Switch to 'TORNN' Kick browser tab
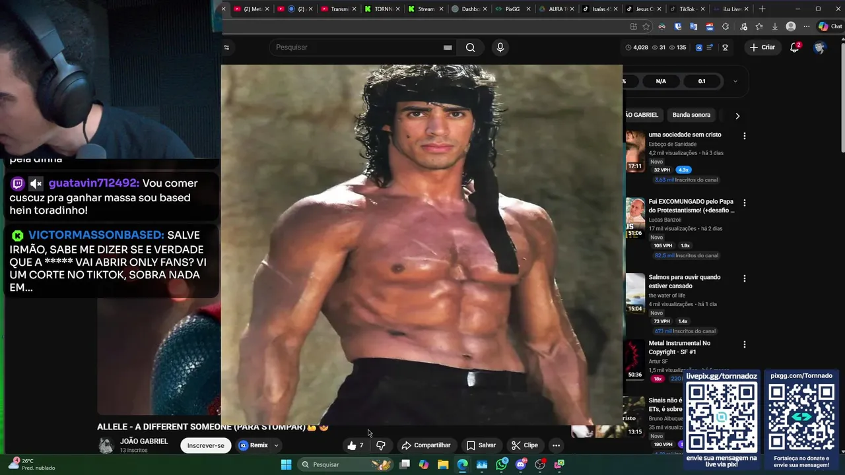Screen dimensions: 845x475 (x=381, y=9)
